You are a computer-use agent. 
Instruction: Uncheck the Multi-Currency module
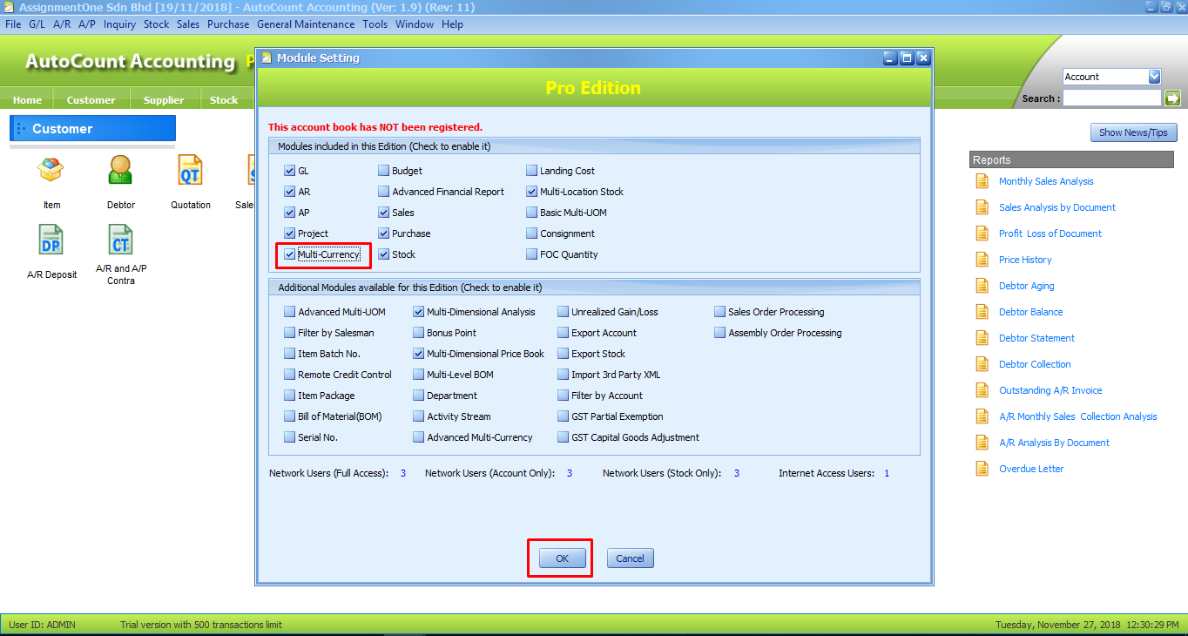pyautogui.click(x=290, y=254)
